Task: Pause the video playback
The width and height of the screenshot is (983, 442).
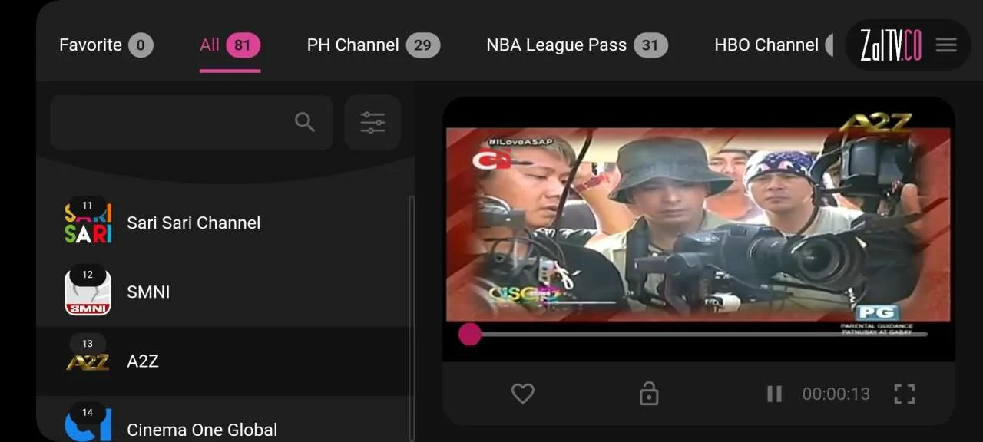Action: (774, 394)
